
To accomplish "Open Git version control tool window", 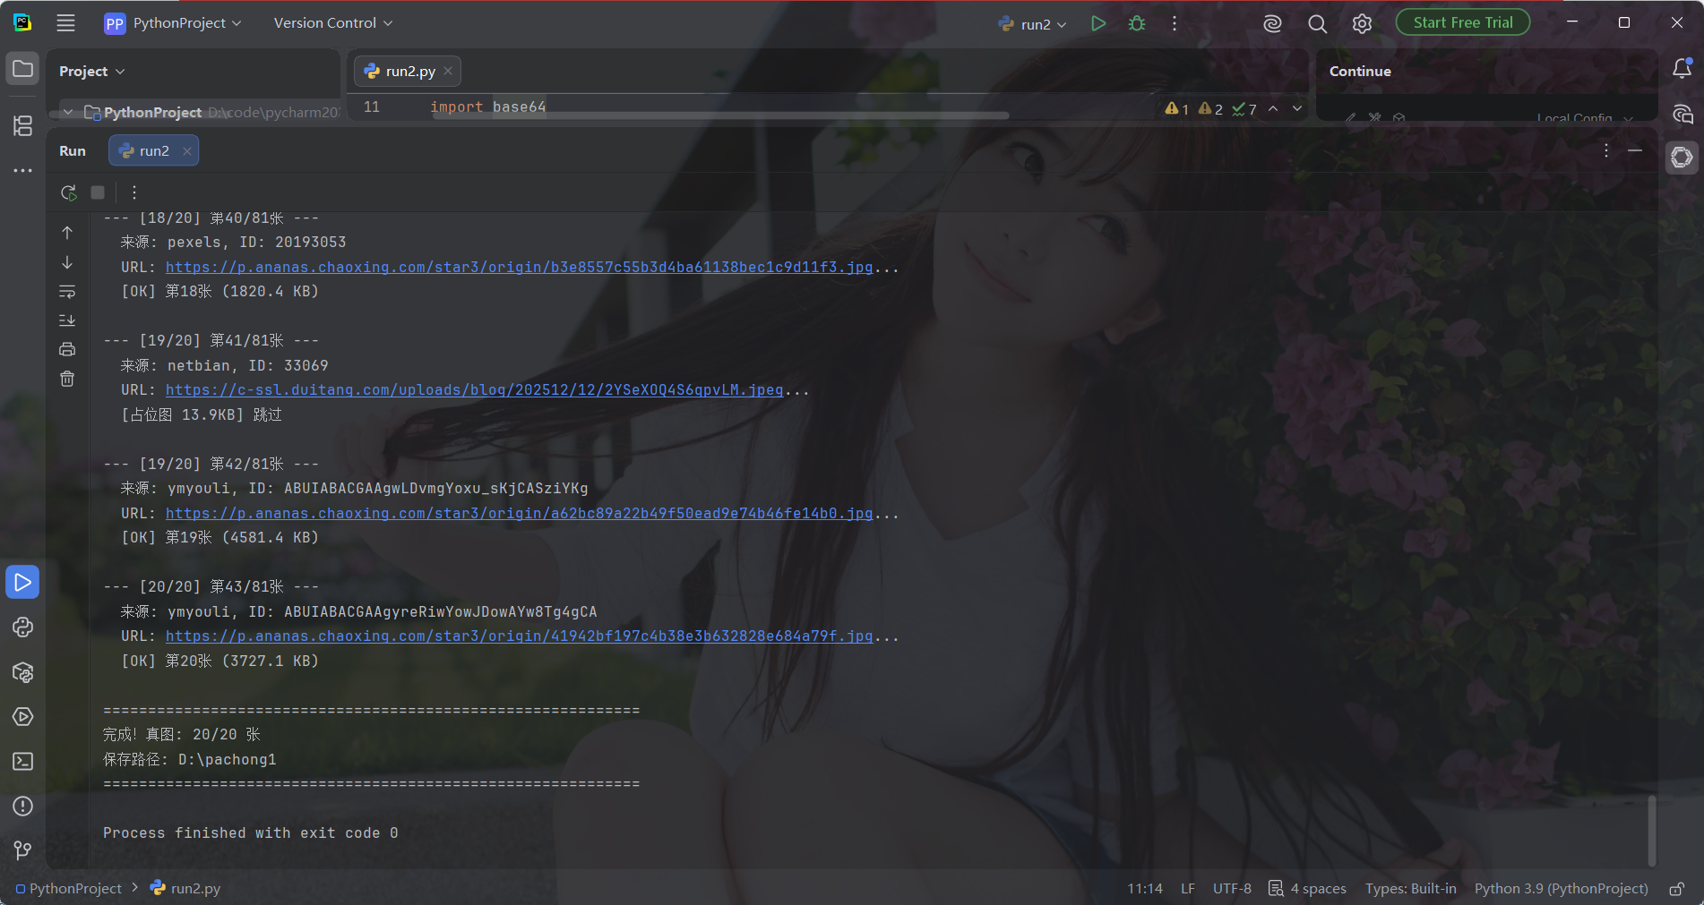I will [x=22, y=850].
